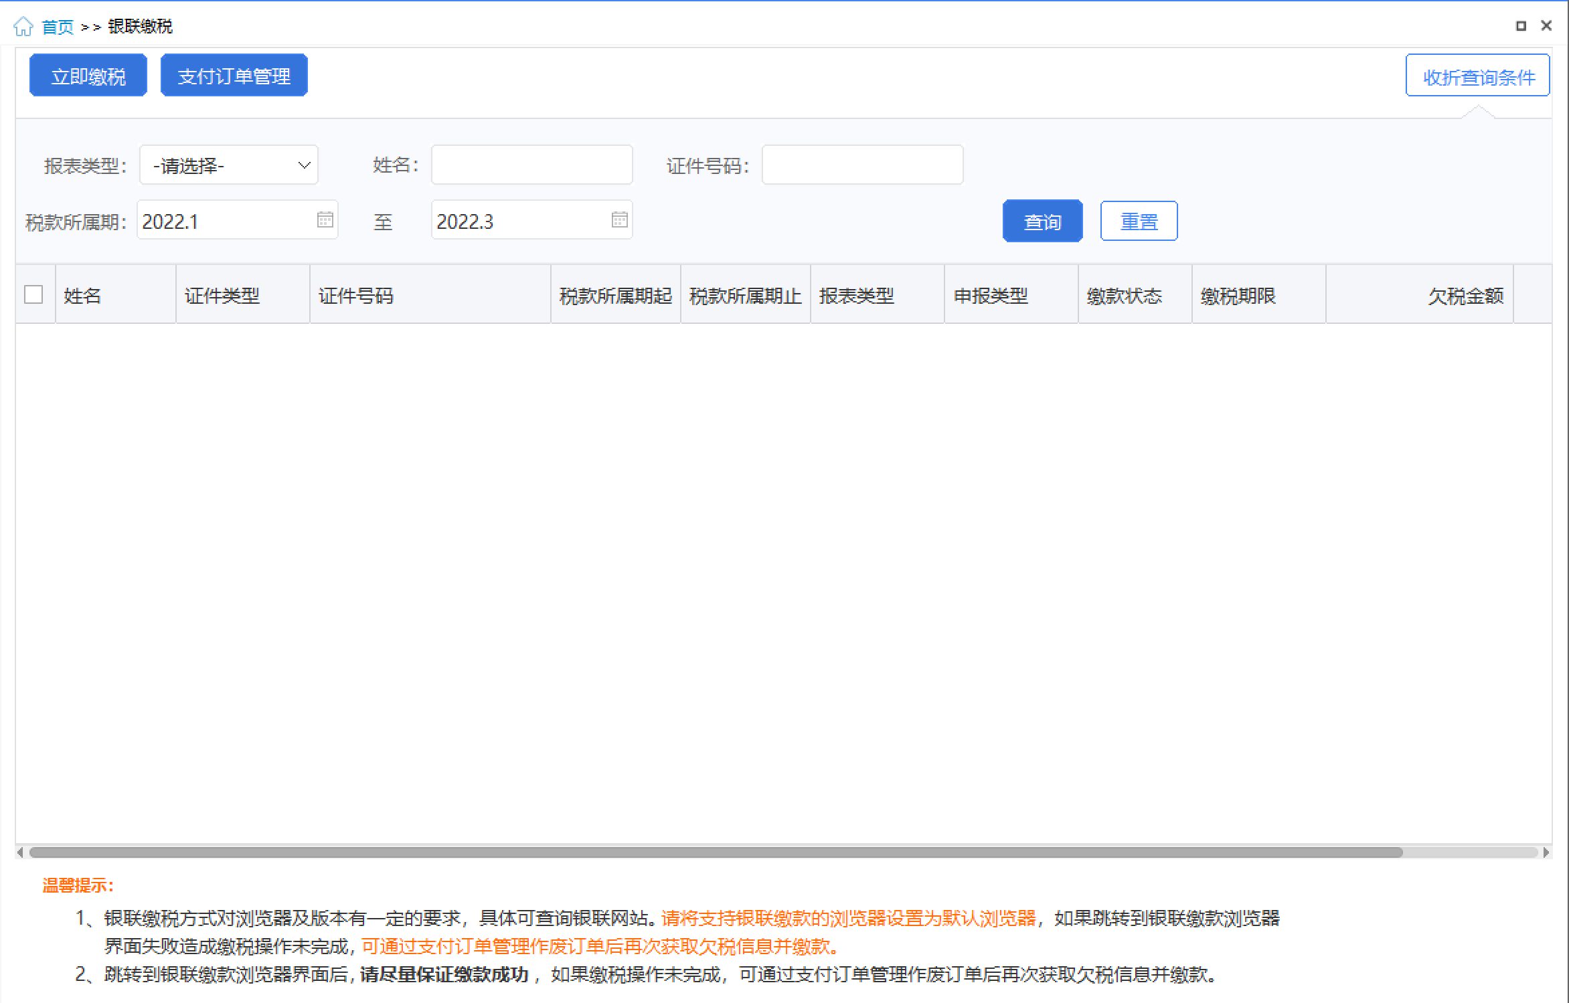1569x1003 pixels.
Task: Click the horizontal scrollbar thumb
Action: coord(716,852)
